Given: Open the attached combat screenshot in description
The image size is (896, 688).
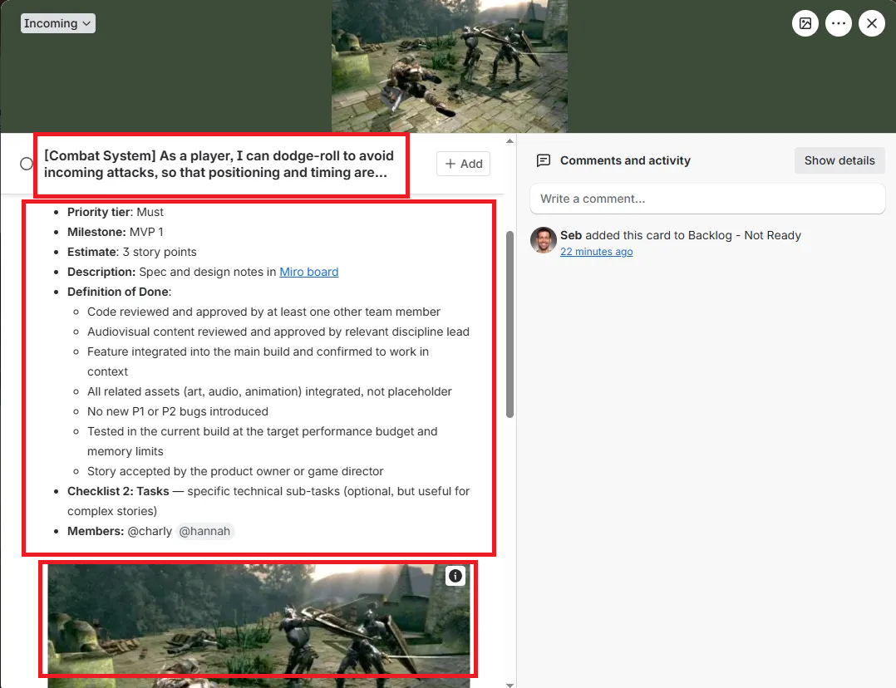Looking at the screenshot, I should point(258,625).
